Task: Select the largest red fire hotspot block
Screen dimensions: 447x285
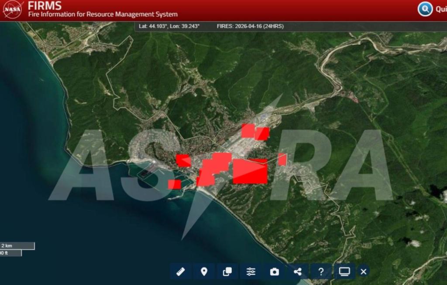Action: (x=250, y=171)
